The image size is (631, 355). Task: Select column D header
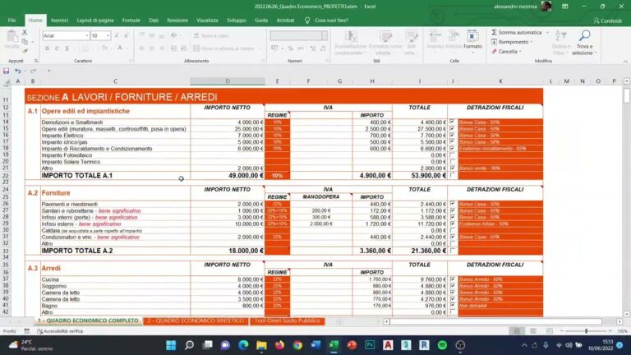[x=228, y=81]
